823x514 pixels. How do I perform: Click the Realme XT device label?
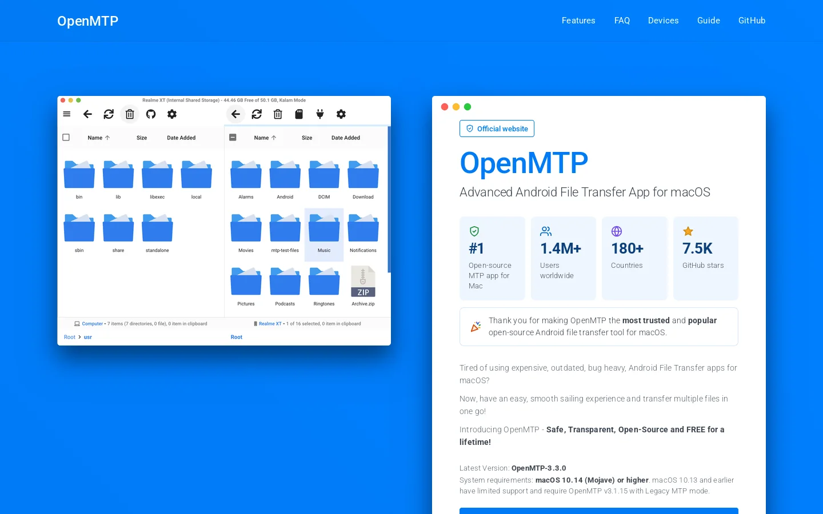point(270,324)
